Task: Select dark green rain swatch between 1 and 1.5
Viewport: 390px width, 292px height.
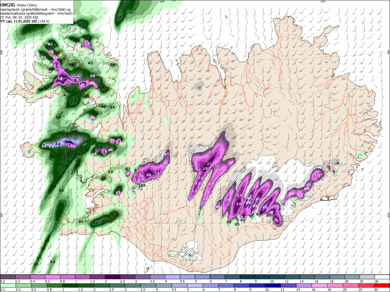Action: click(70, 285)
